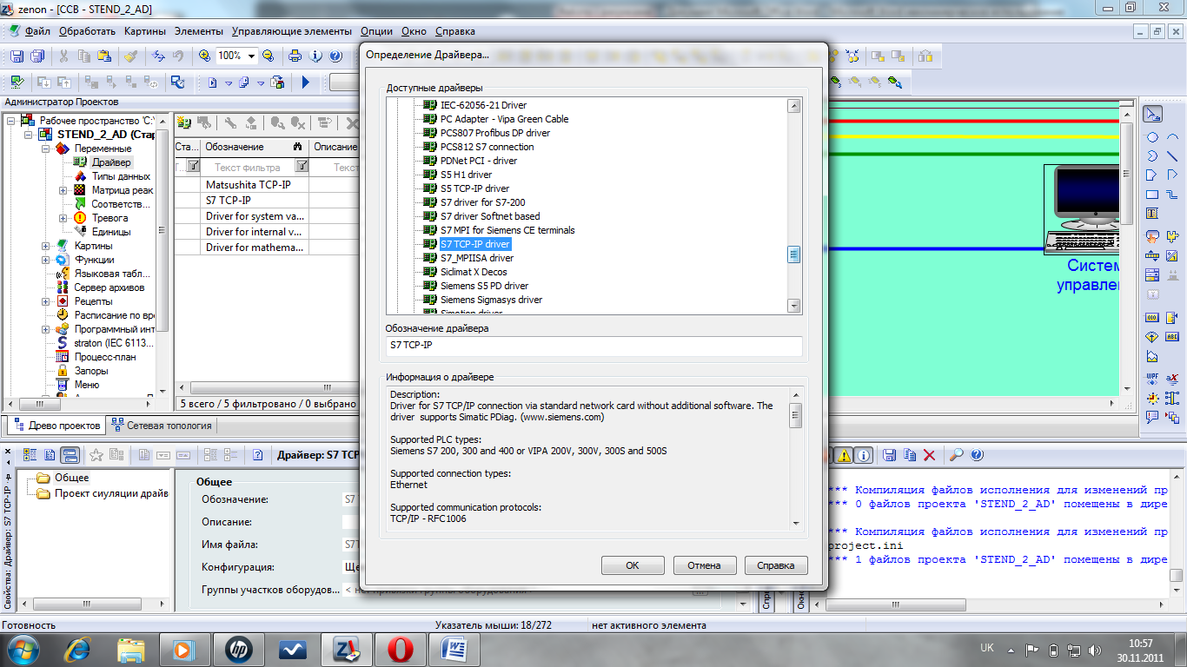Viewport: 1187px width, 667px height.
Task: Expand the Картины tree node
Action: 46,246
